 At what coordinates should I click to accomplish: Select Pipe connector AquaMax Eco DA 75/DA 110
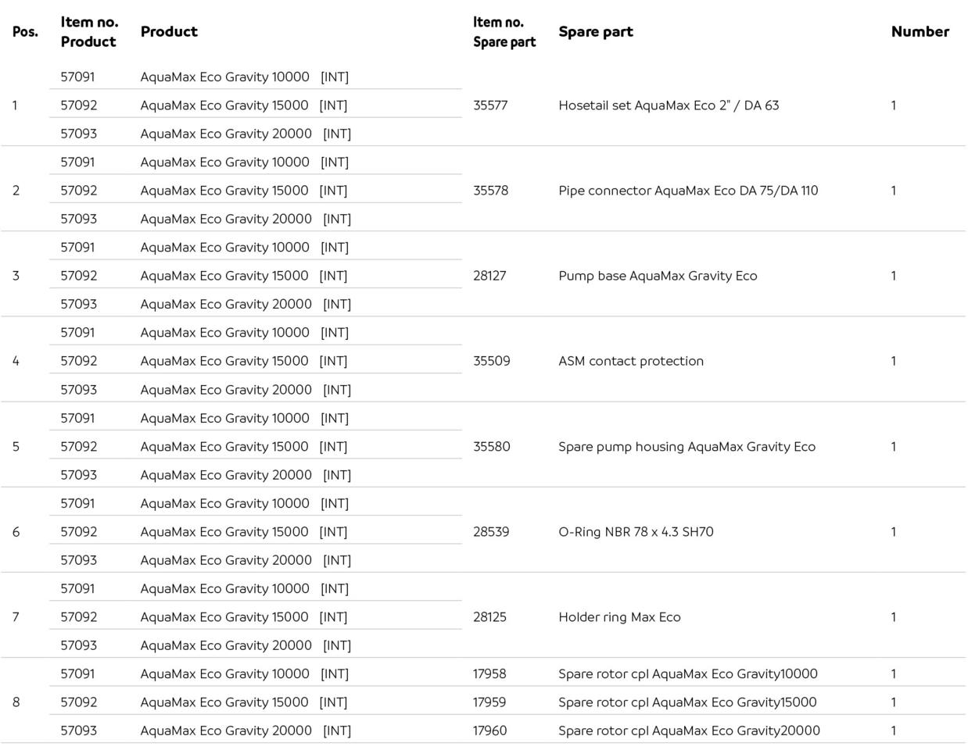pos(687,191)
